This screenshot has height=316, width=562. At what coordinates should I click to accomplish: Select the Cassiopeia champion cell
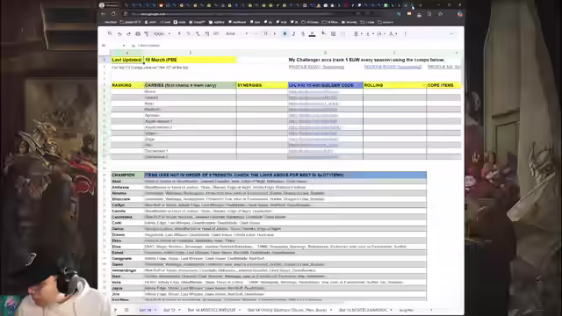coord(127,217)
